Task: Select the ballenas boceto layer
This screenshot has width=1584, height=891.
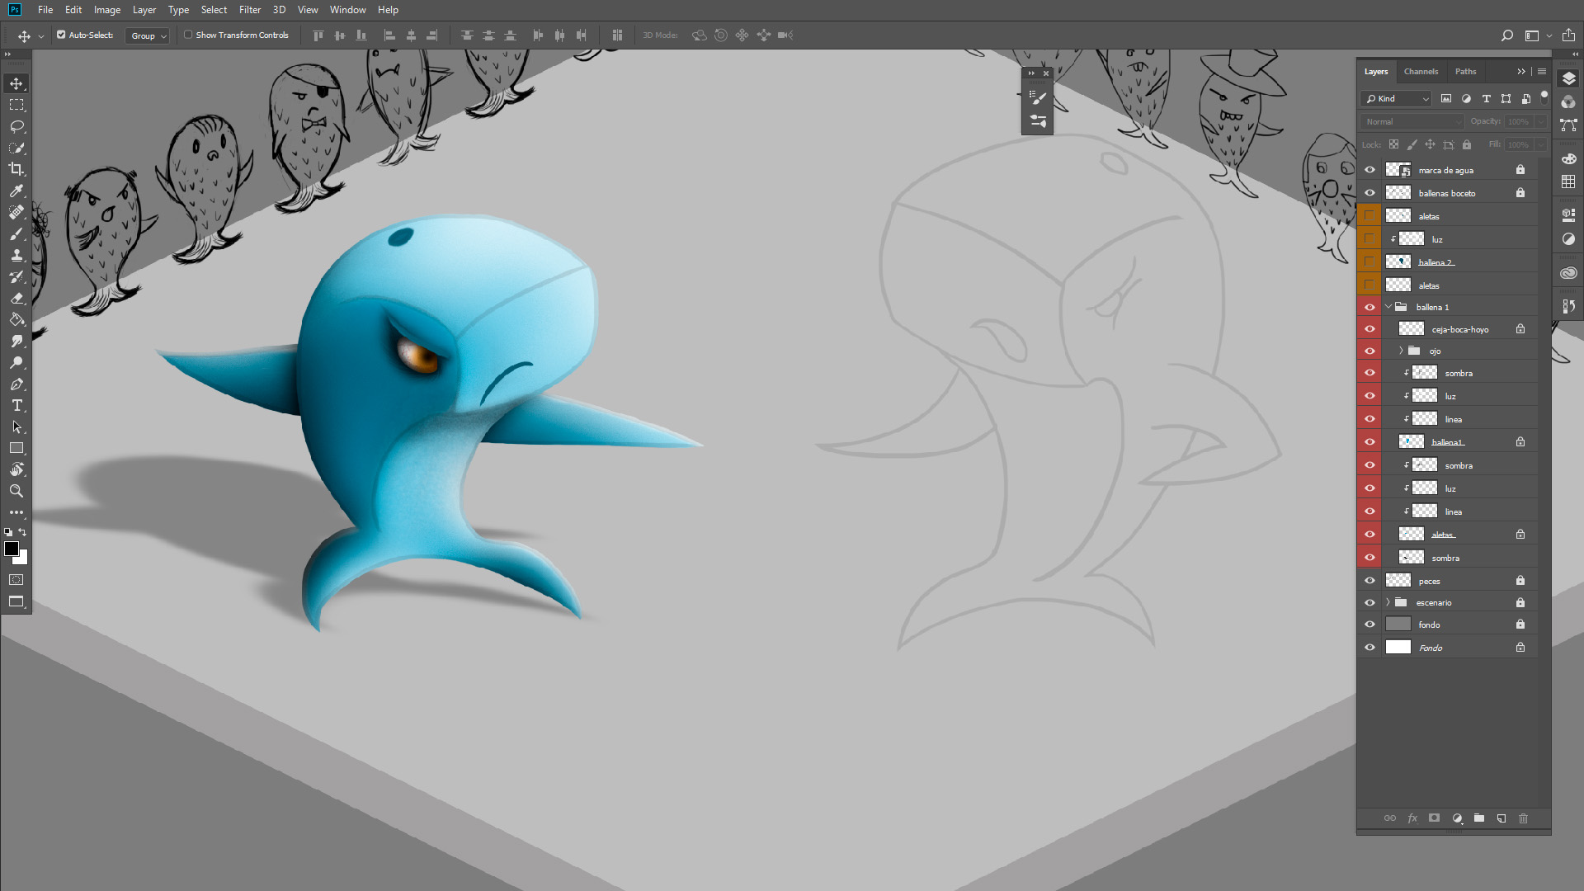Action: [x=1447, y=193]
